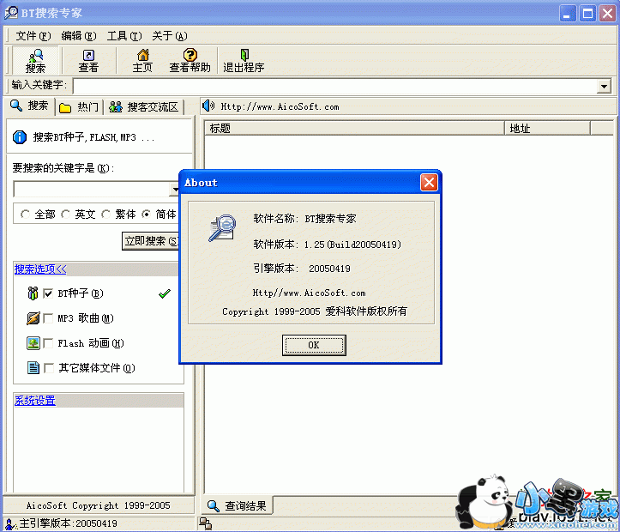Click 软件版本: 1.25 text in About
This screenshot has width=620, height=532.
click(x=327, y=245)
